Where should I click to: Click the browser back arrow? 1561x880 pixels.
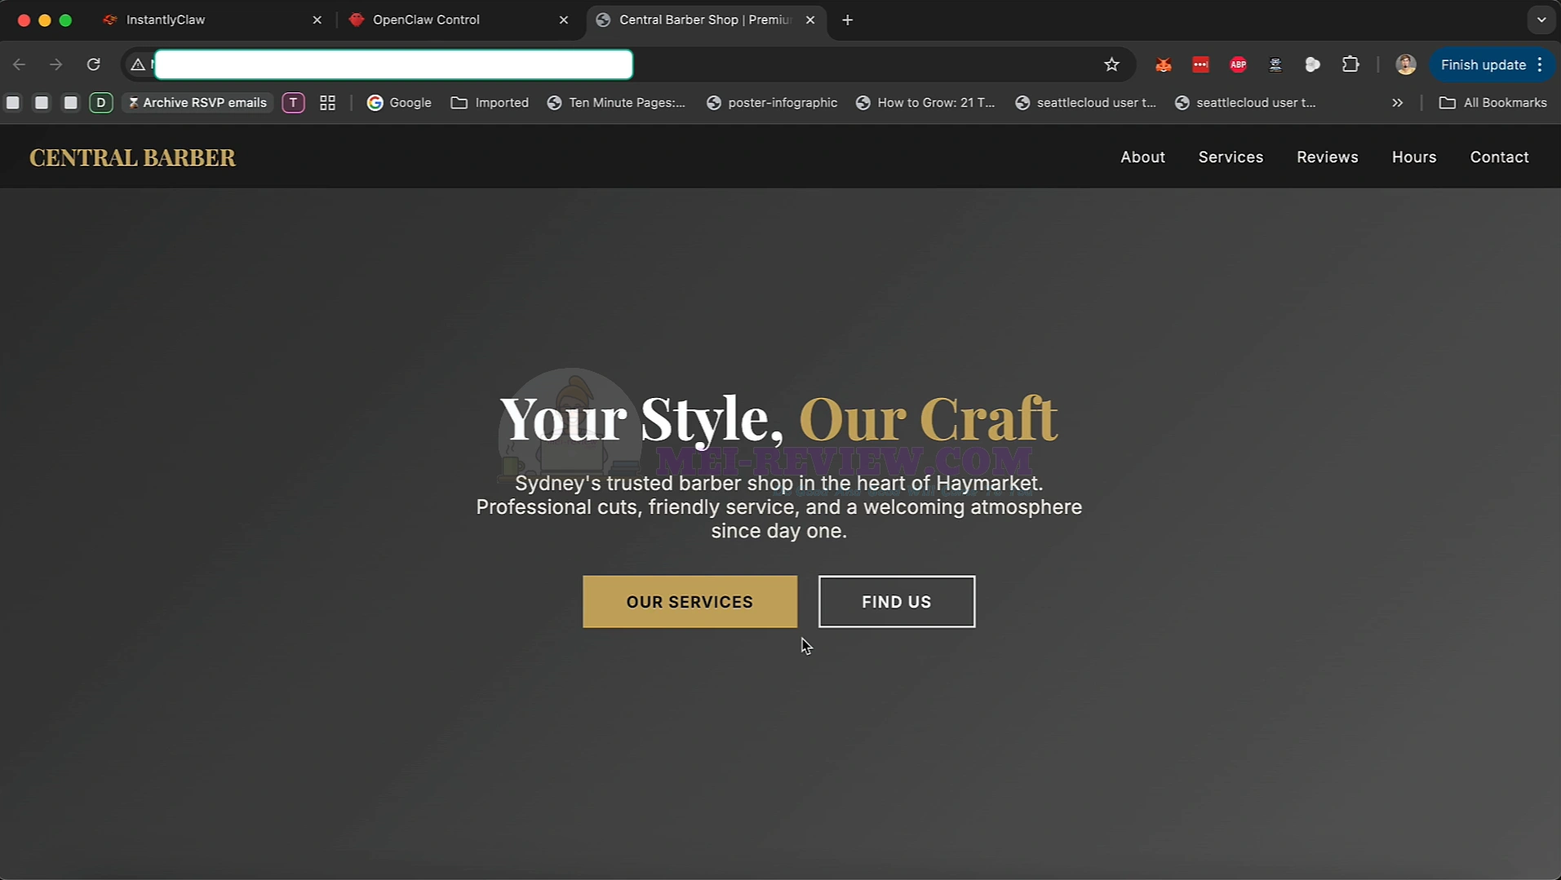coord(20,64)
